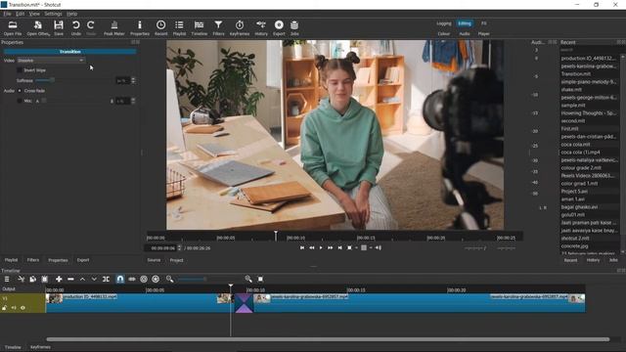This screenshot has height=352, width=626.
Task: Hide track V1 with eye icon
Action: tap(22, 308)
